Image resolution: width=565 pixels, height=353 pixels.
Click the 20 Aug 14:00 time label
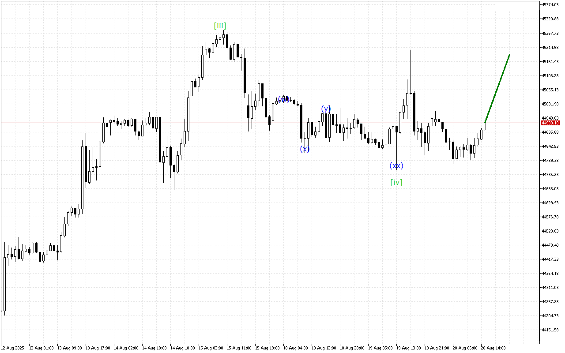[x=493, y=348]
